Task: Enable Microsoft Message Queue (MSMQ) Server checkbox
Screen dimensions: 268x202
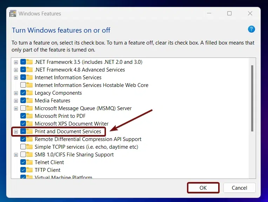Action: pos(23,108)
